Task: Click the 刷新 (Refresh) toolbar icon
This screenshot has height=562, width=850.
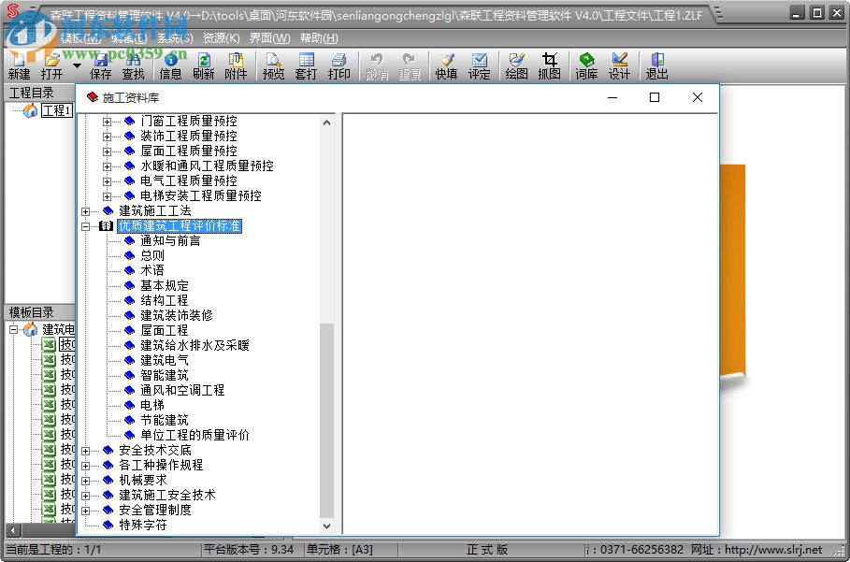Action: point(203,66)
